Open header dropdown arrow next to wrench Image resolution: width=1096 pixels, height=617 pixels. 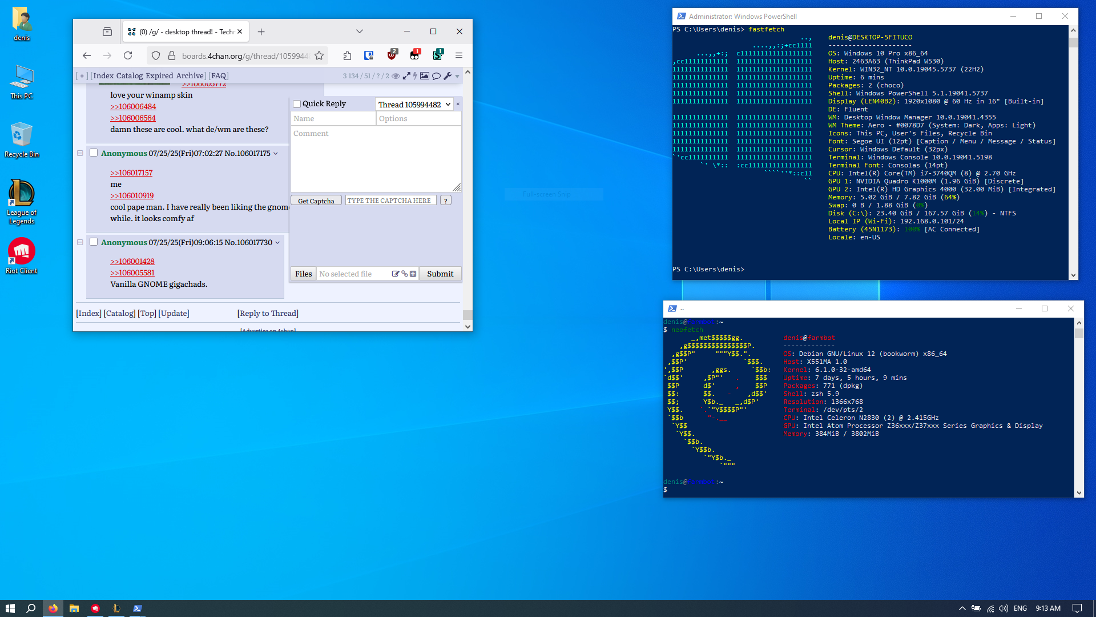(x=457, y=77)
